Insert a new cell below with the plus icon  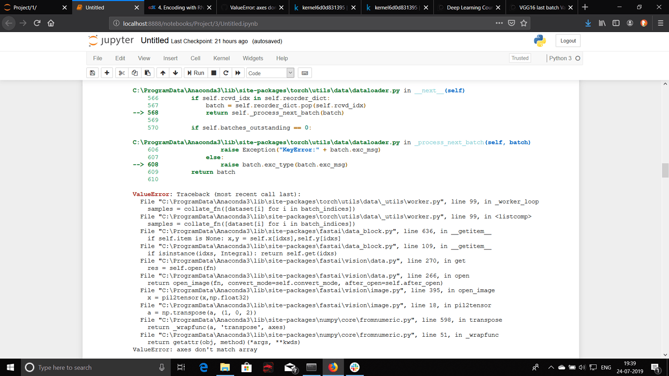pos(106,73)
